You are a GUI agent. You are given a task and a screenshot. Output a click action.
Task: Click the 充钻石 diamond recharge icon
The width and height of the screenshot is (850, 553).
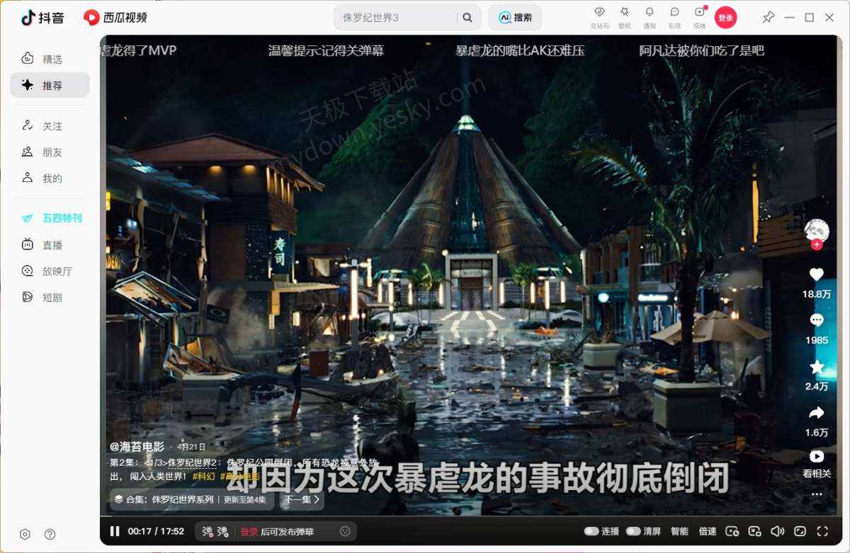[599, 13]
